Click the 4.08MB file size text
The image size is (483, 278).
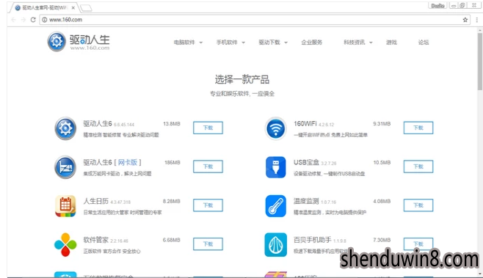pos(382,201)
